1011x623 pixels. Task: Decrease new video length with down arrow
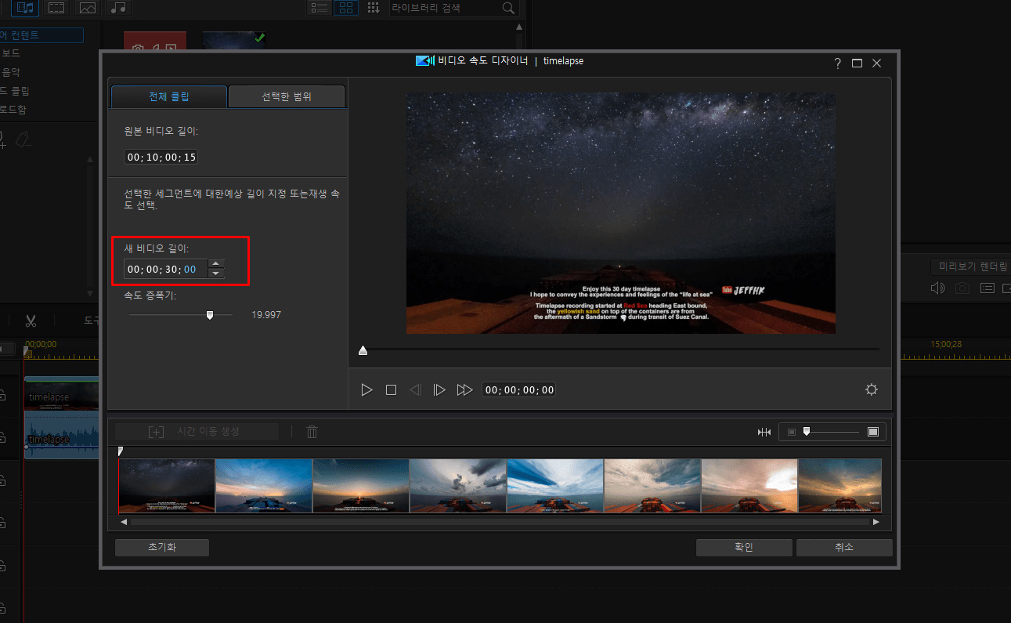(216, 273)
